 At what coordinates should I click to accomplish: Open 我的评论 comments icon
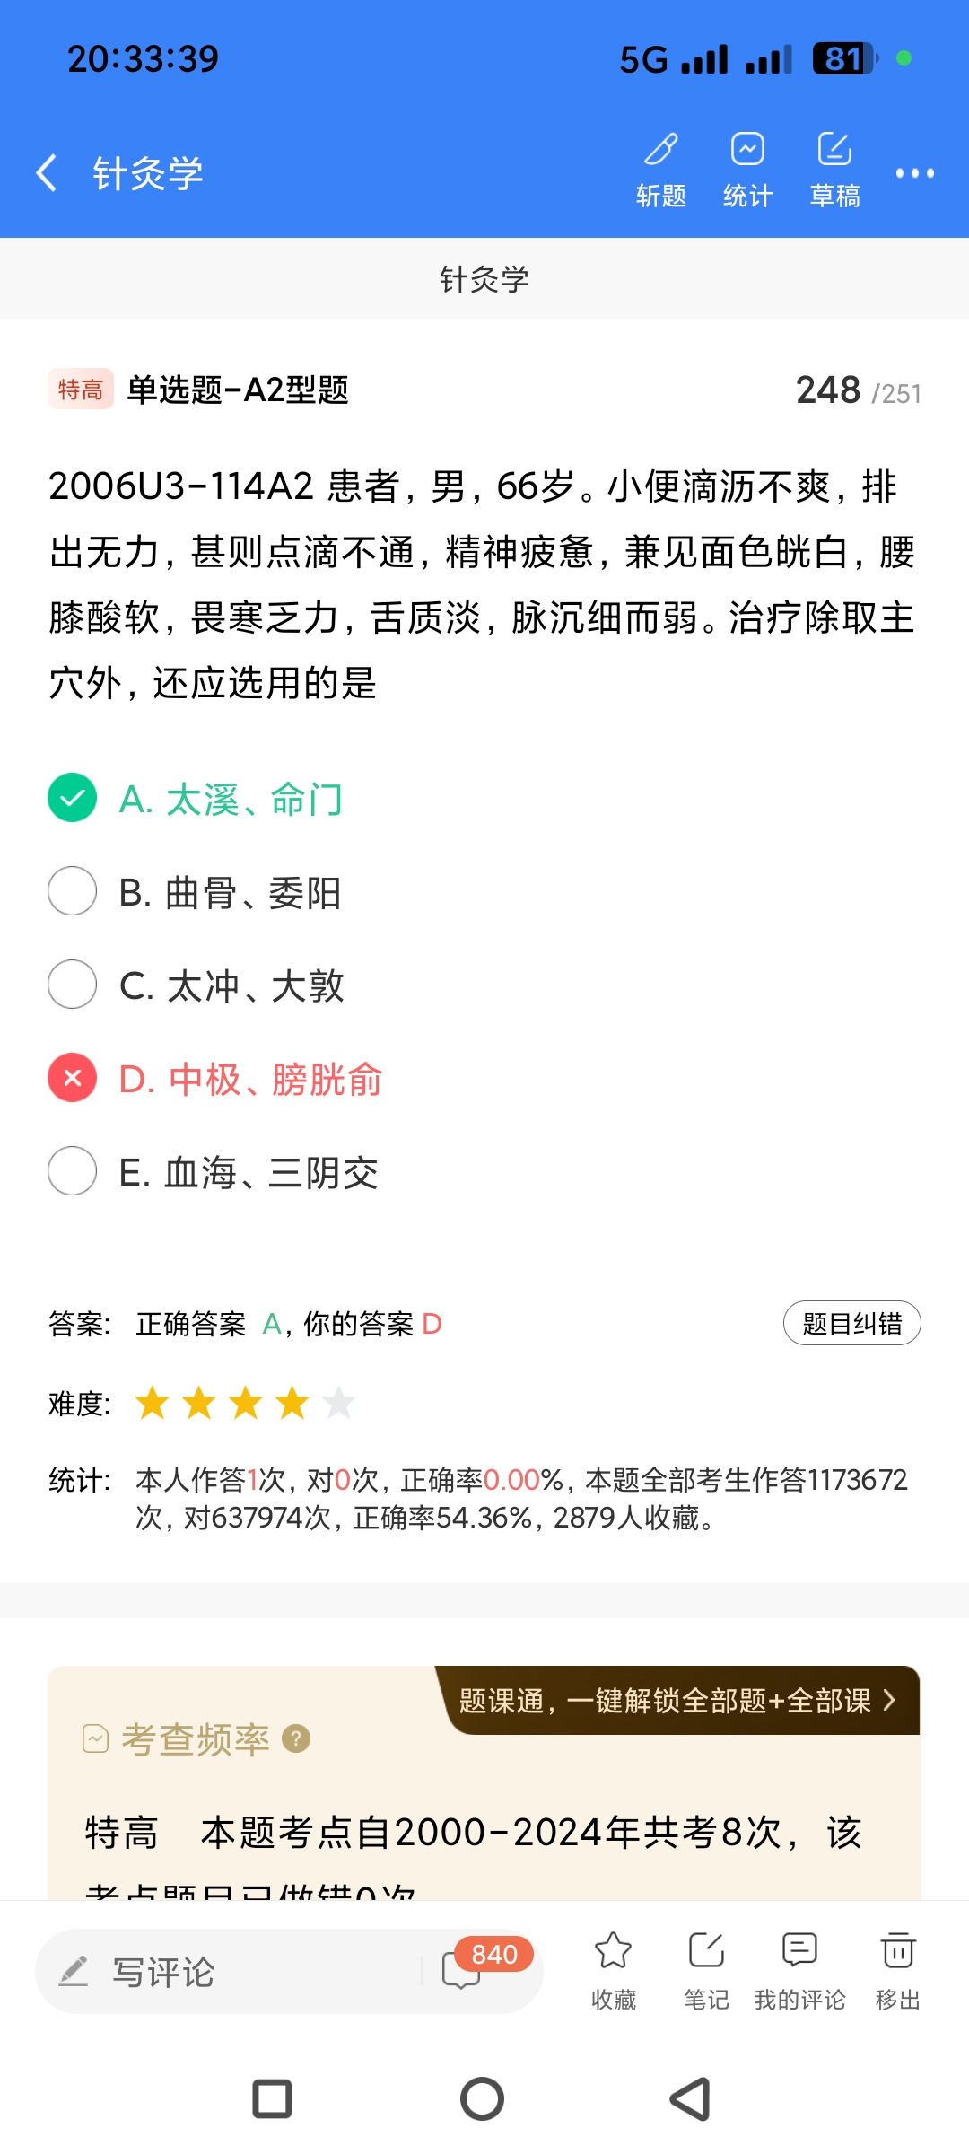point(799,1969)
